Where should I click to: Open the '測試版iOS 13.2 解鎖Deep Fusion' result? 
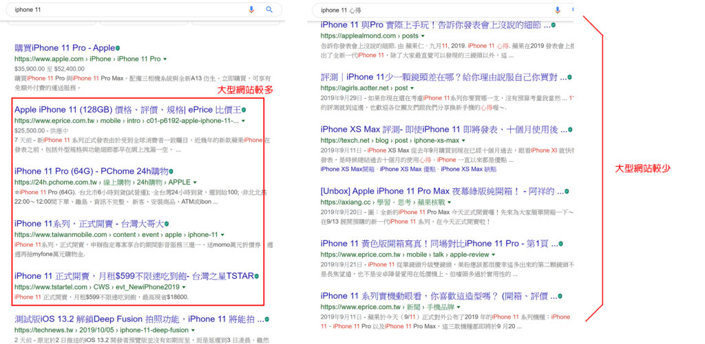point(139,319)
